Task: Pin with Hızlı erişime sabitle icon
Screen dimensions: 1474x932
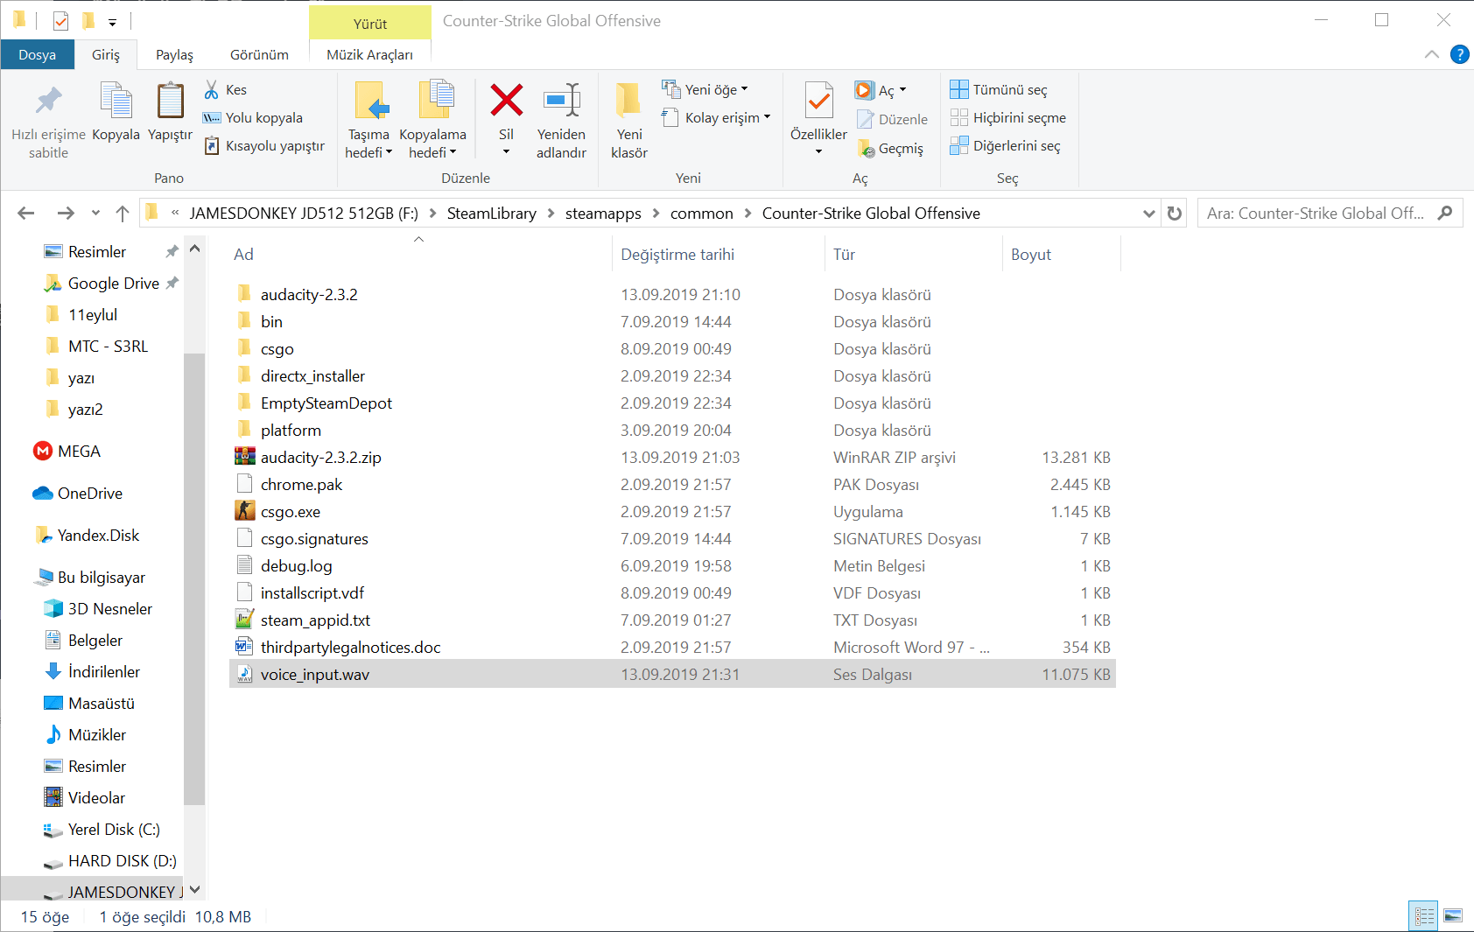Action: (x=48, y=101)
